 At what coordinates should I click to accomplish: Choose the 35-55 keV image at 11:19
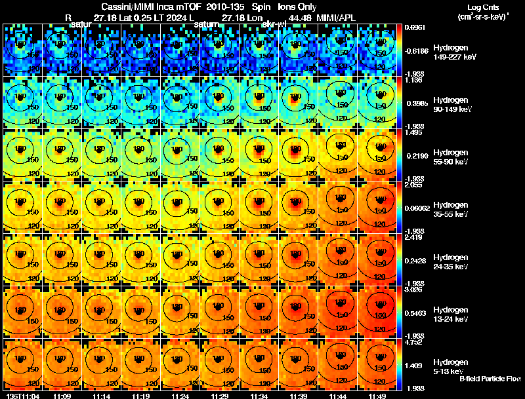140,208
